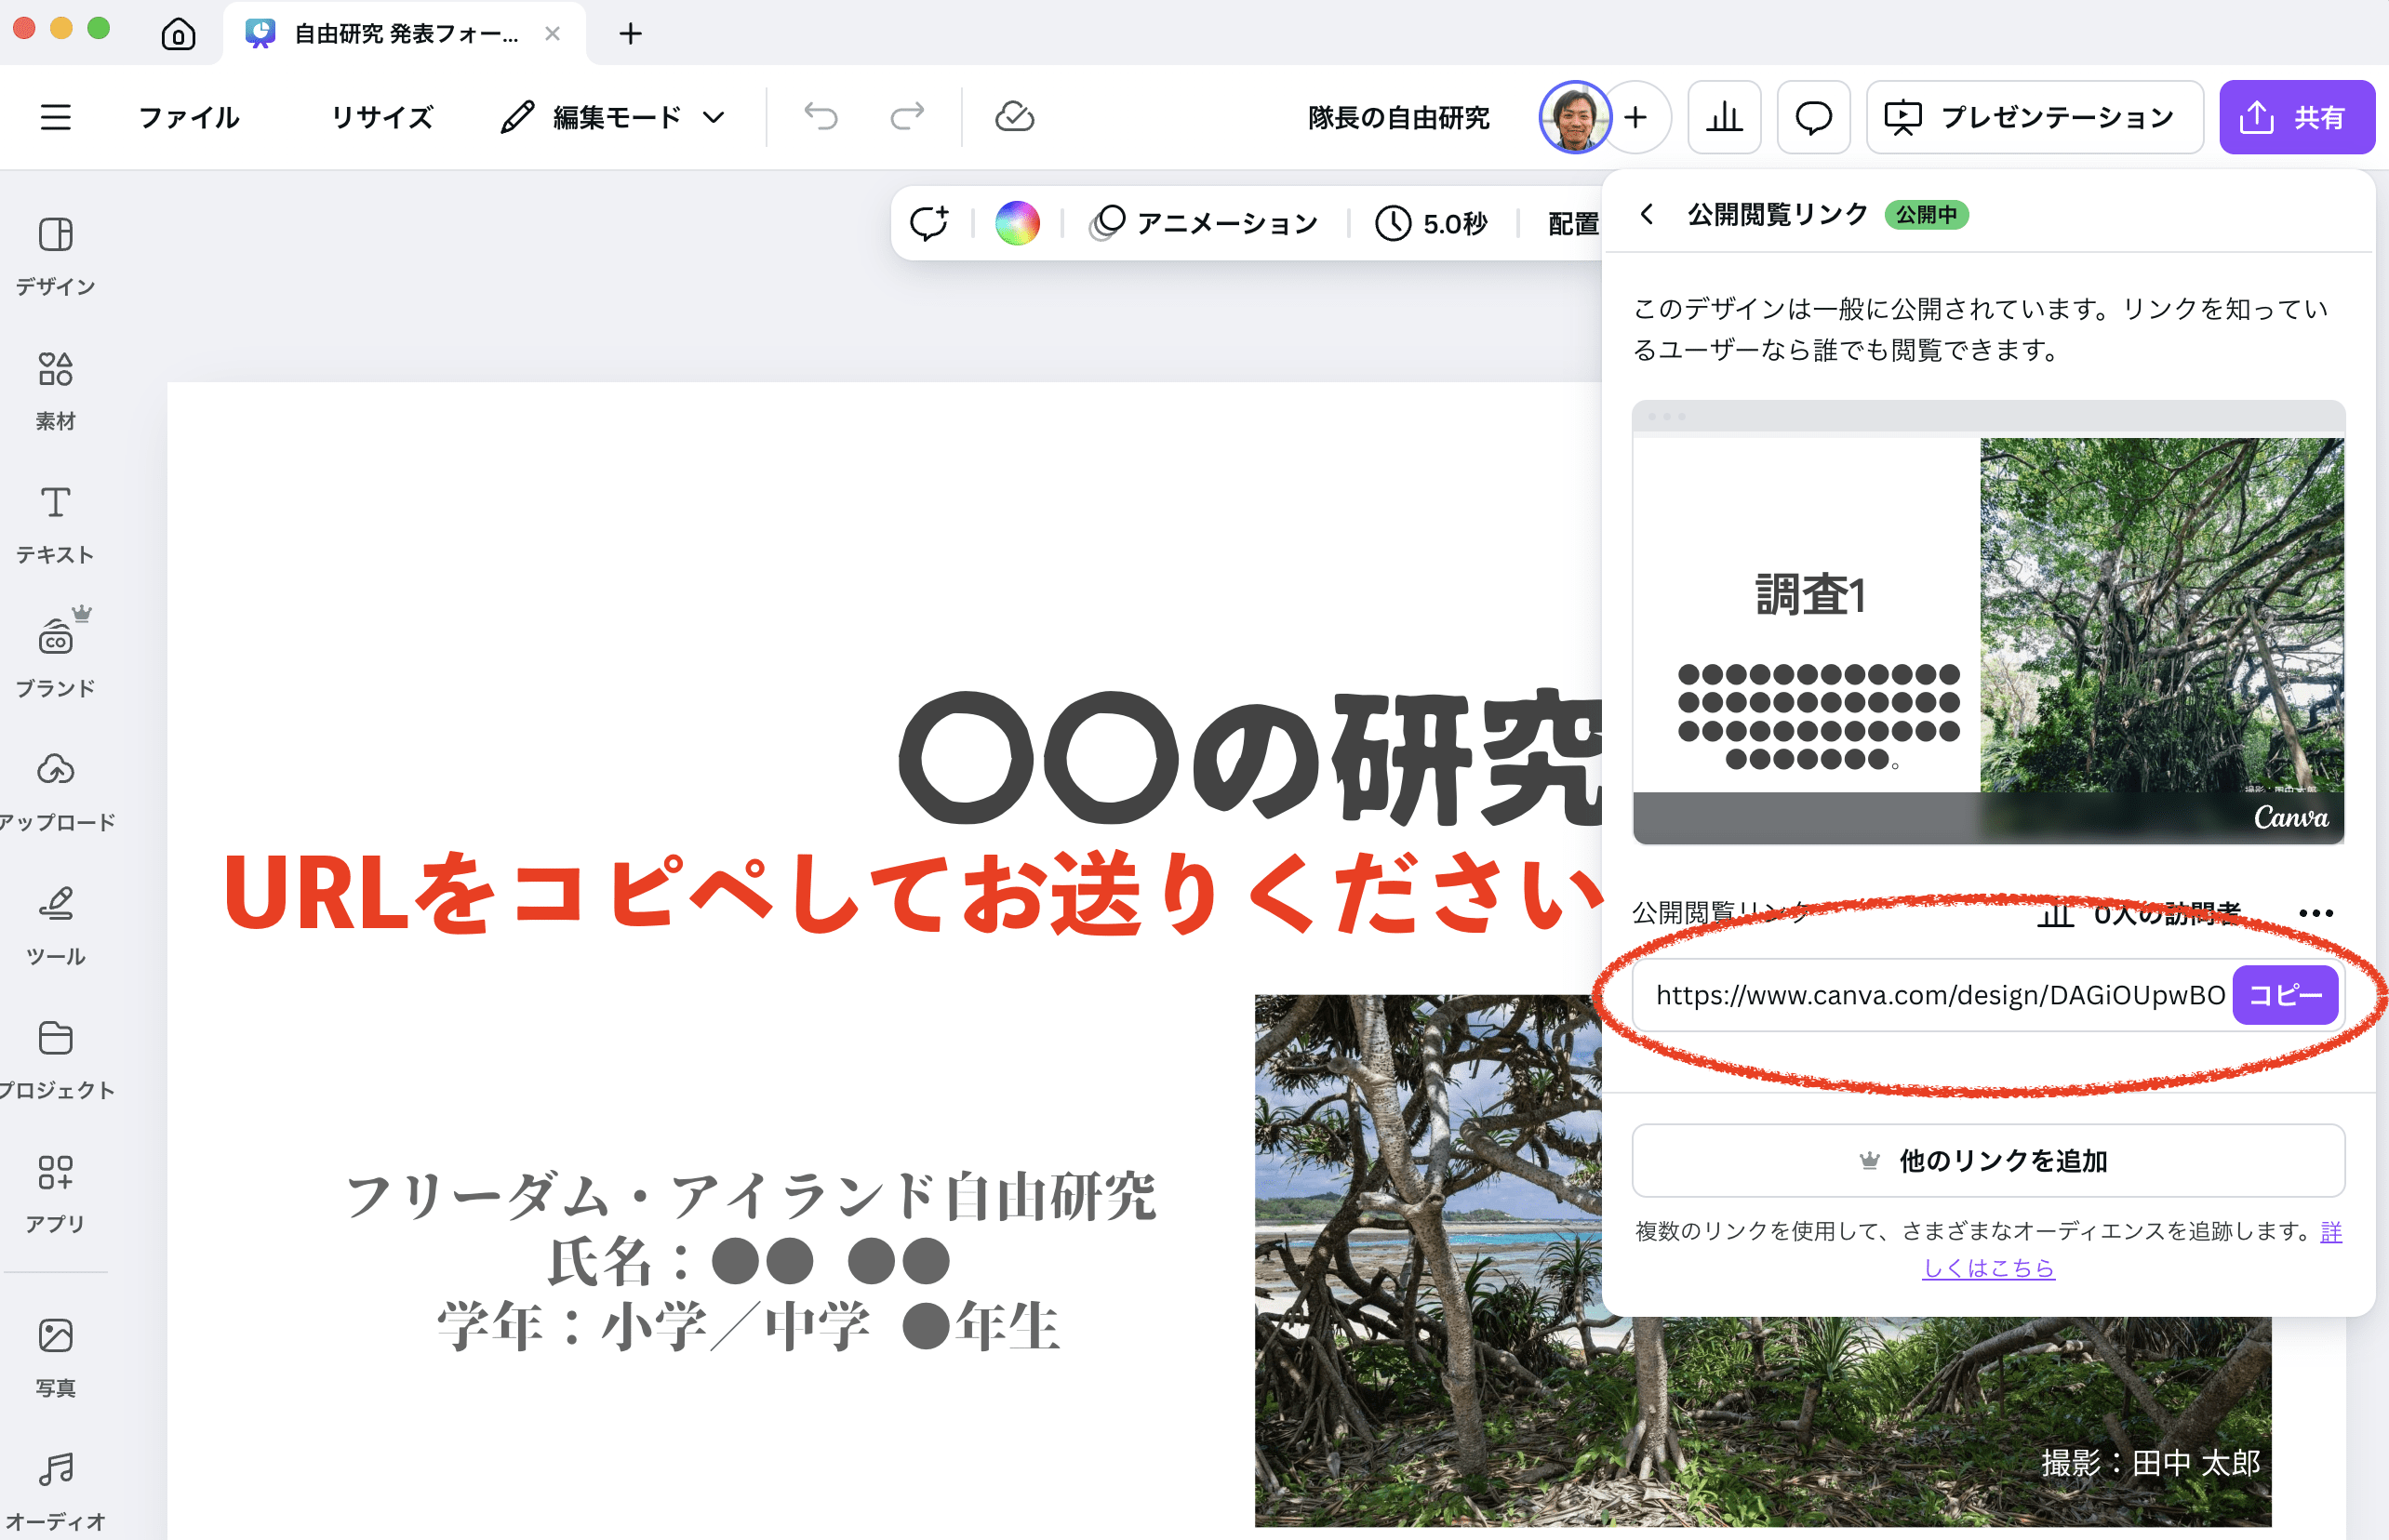Open the Canva home icon
This screenshot has height=1540, width=2389.
pyautogui.click(x=178, y=34)
